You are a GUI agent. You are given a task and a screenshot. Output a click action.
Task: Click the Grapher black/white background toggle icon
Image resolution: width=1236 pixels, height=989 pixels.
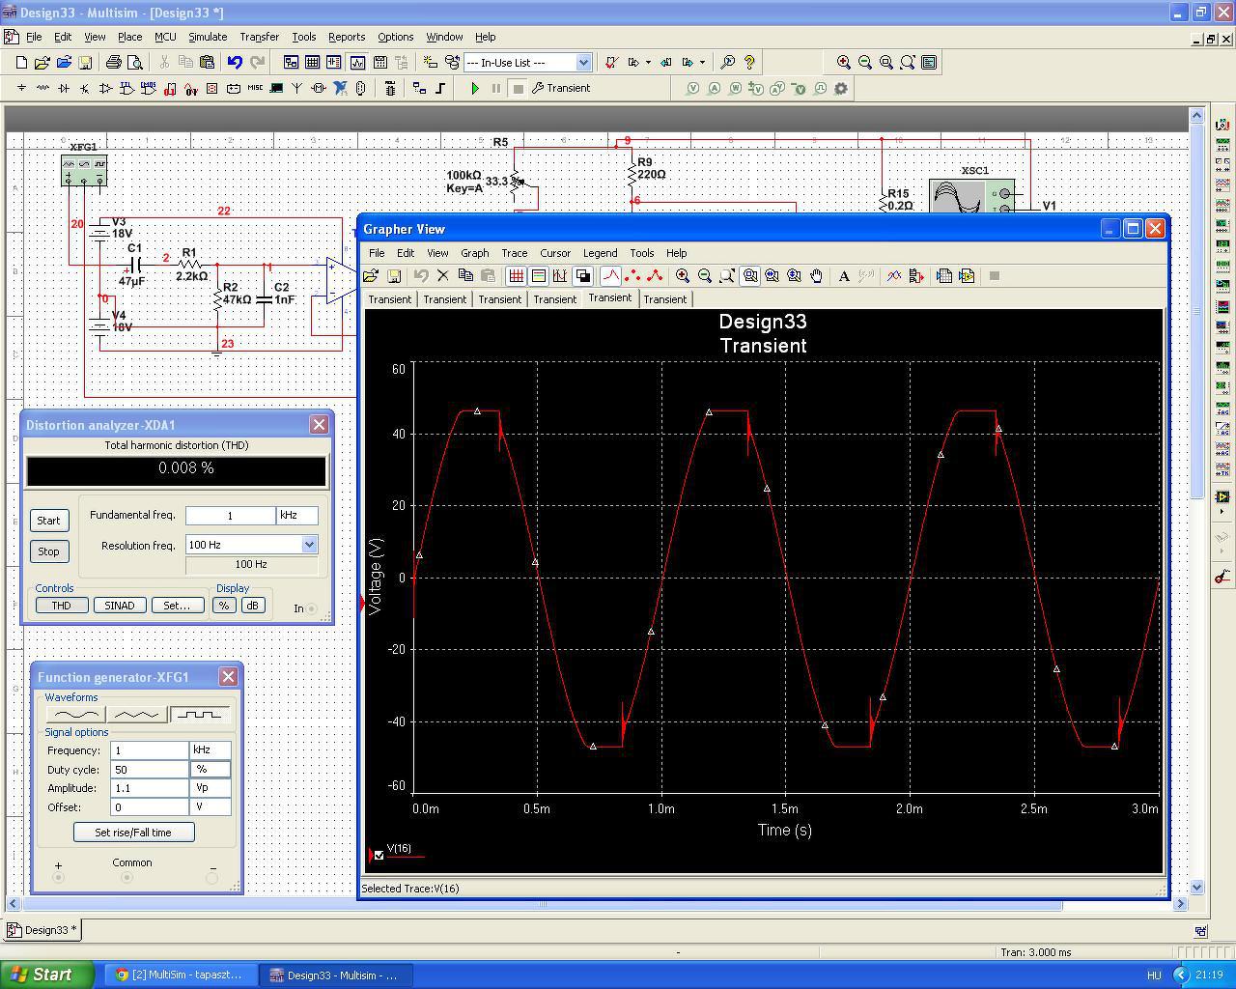(x=582, y=276)
